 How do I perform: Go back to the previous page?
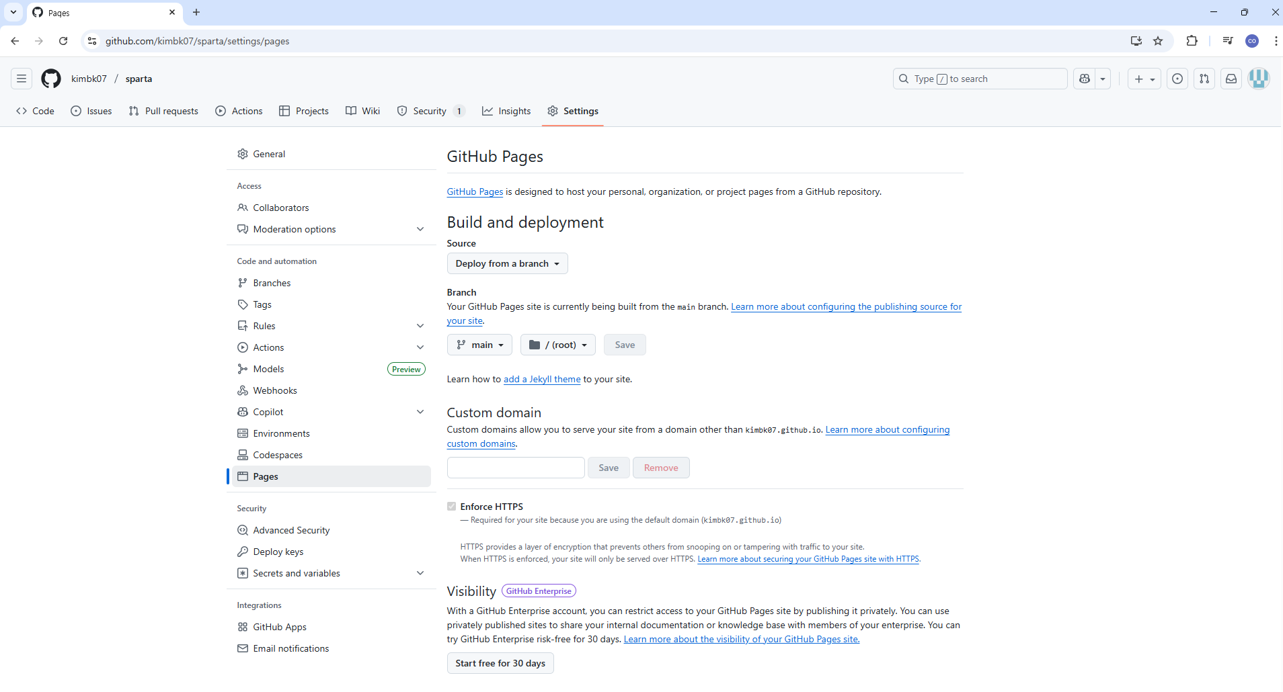(x=15, y=41)
